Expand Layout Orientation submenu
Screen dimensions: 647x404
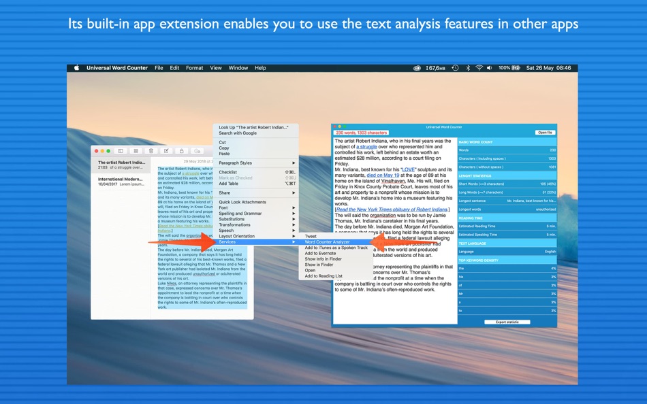tap(256, 236)
